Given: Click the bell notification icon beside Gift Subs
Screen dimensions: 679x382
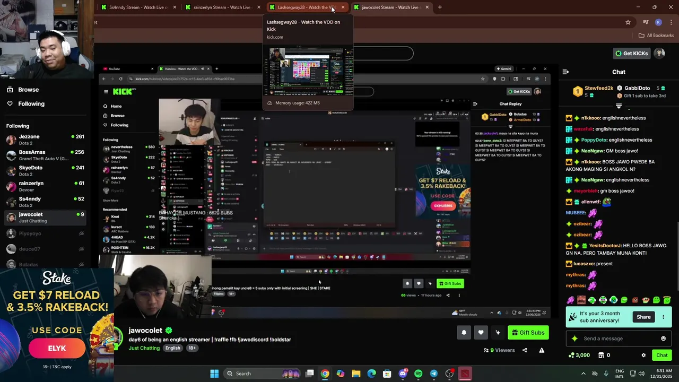Looking at the screenshot, I should 464,333.
